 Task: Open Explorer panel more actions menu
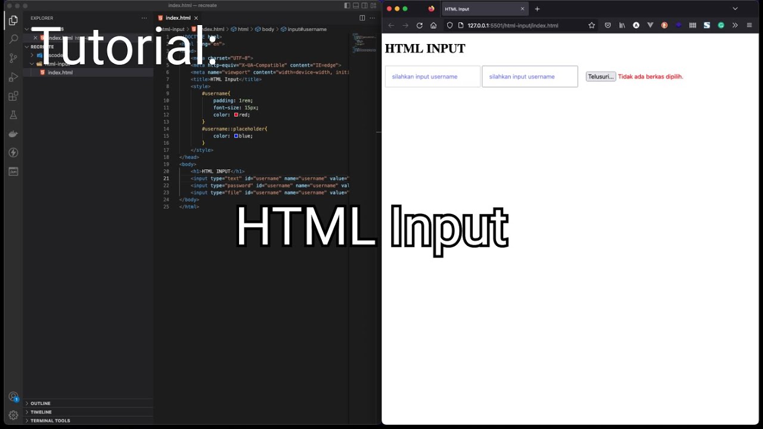(x=144, y=18)
